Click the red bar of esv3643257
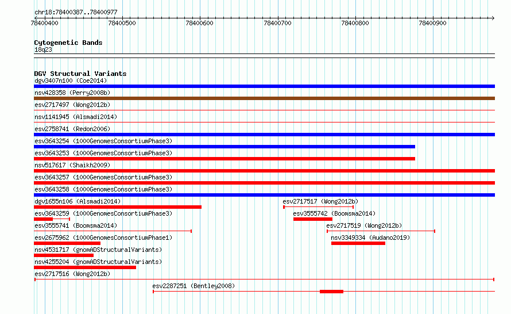The height and width of the screenshot is (314, 511). 264,183
